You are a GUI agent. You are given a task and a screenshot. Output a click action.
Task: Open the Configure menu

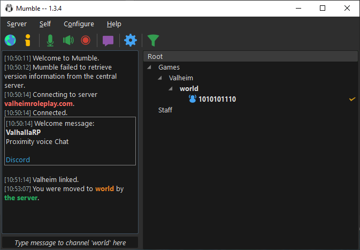(x=79, y=24)
